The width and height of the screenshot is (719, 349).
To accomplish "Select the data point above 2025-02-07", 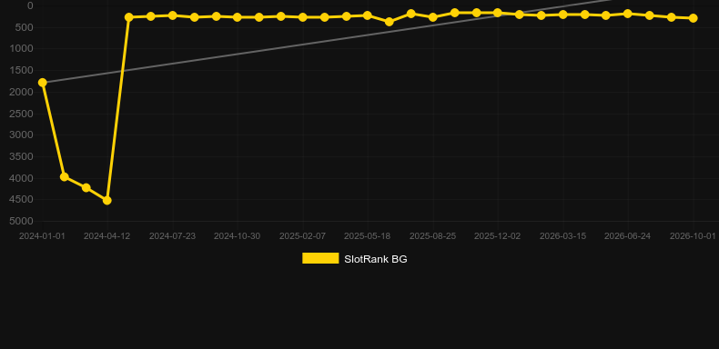I will [303, 17].
